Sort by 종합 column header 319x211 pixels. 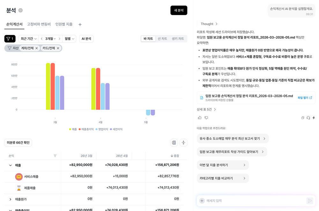click(175, 156)
